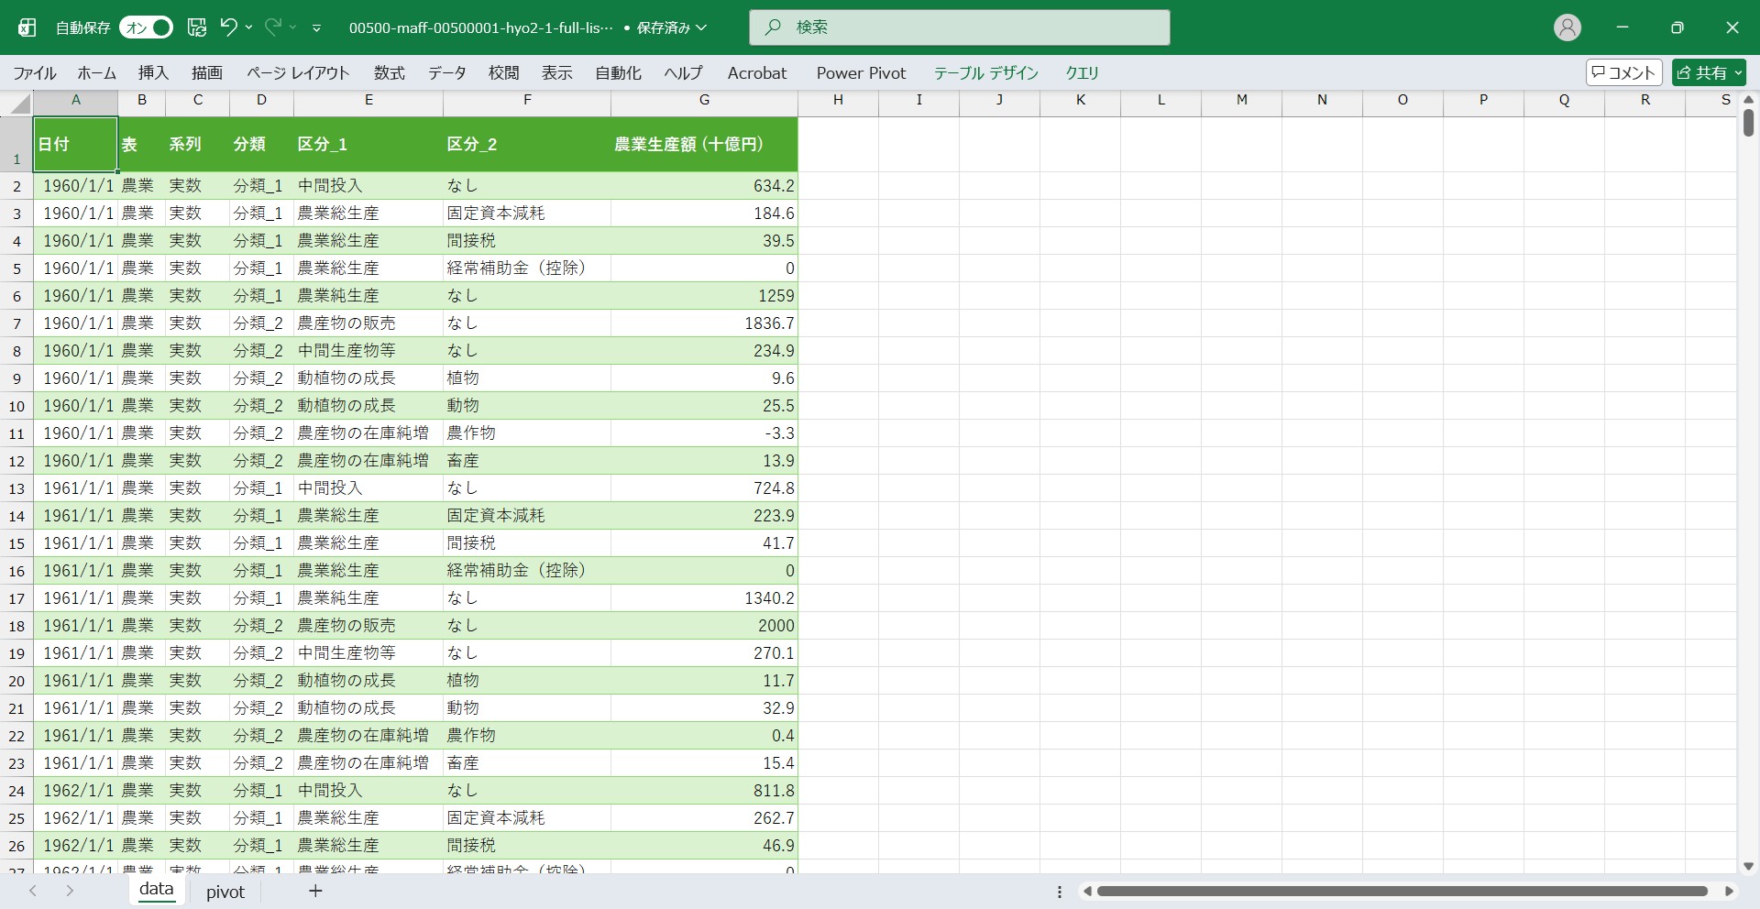The width and height of the screenshot is (1760, 909).
Task: Click next sheet navigation arrow
Action: pyautogui.click(x=70, y=891)
